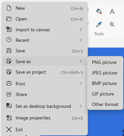The height and width of the screenshot is (136, 124).
Task: Expand Set as desktop background chevron
Action: coord(81,106)
